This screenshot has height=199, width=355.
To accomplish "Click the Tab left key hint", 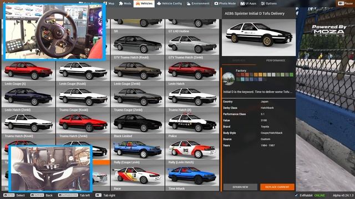I will click(x=74, y=195).
